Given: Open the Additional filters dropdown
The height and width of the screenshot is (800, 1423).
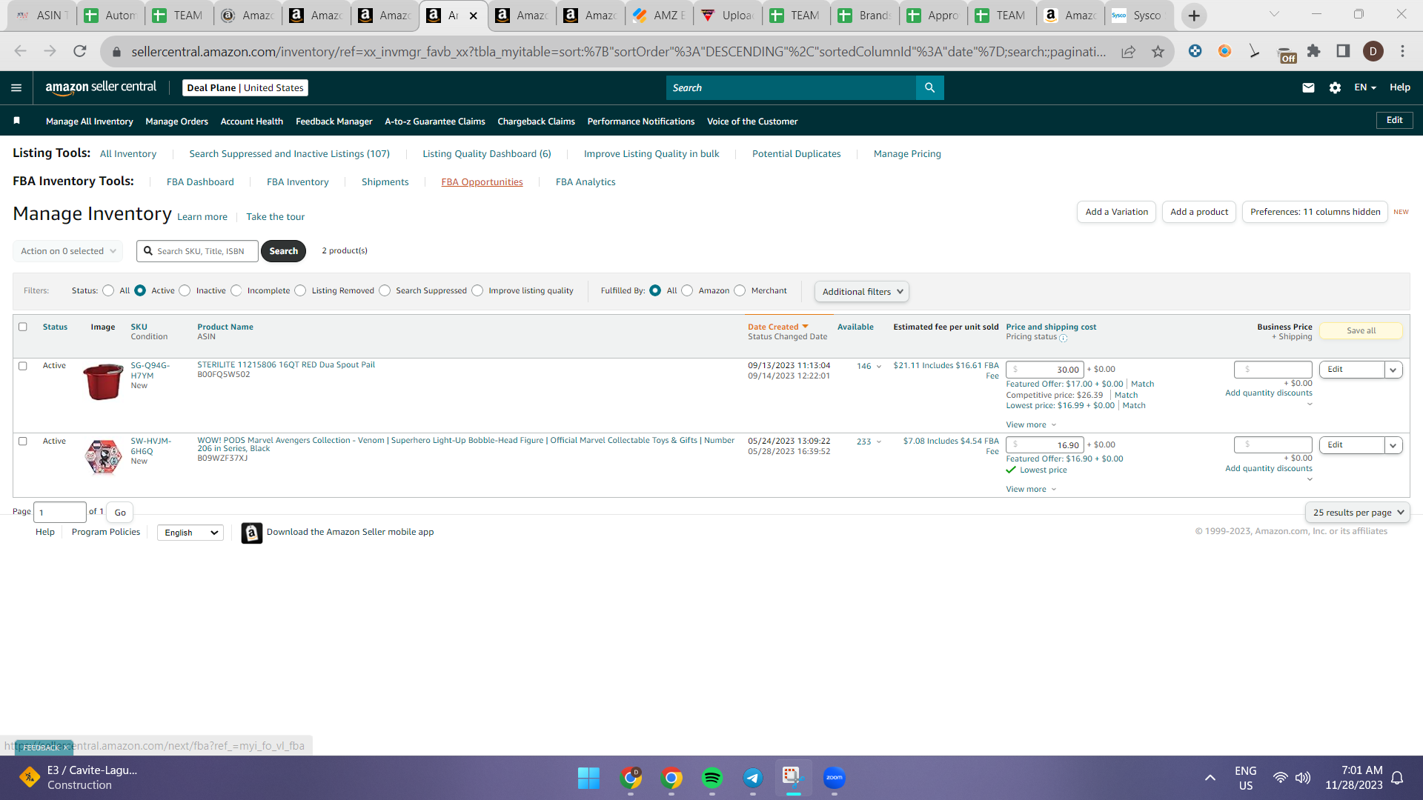Looking at the screenshot, I should click(862, 292).
